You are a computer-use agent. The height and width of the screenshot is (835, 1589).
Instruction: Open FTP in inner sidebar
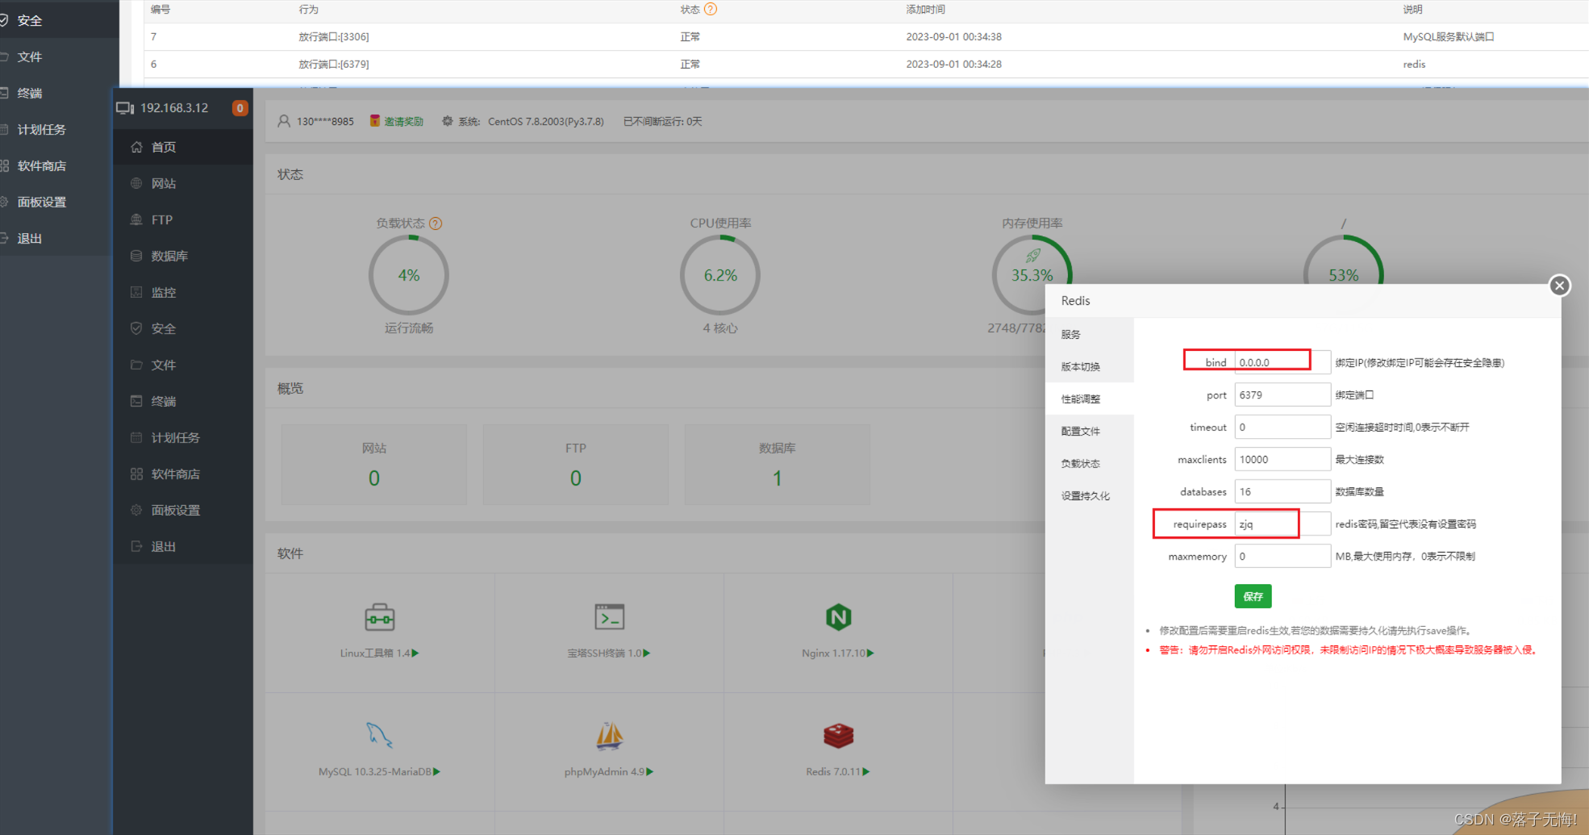(183, 219)
